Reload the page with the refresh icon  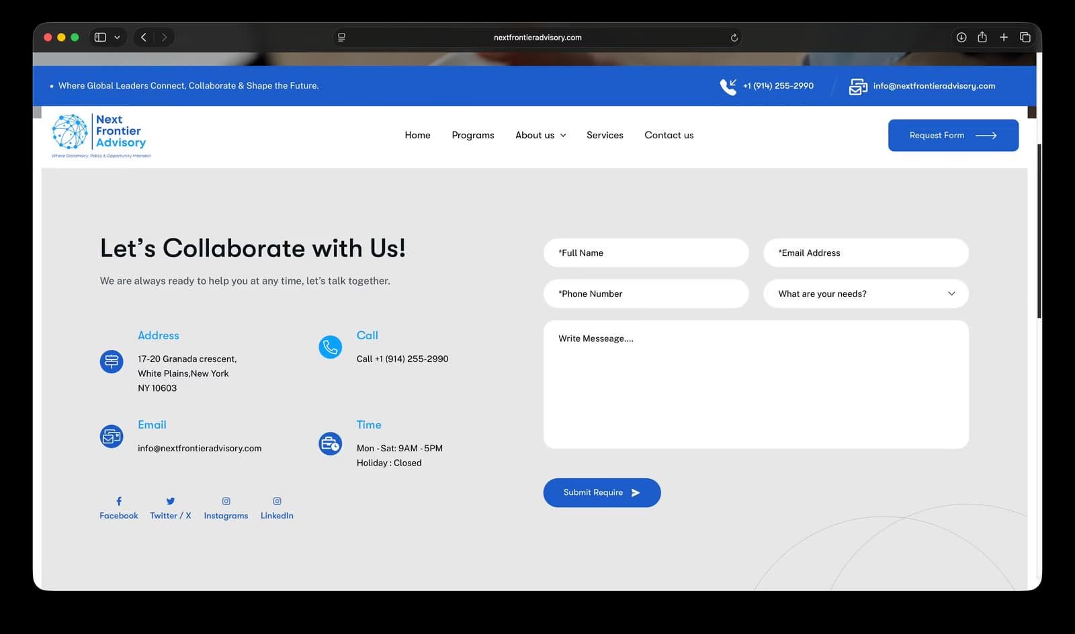[734, 38]
